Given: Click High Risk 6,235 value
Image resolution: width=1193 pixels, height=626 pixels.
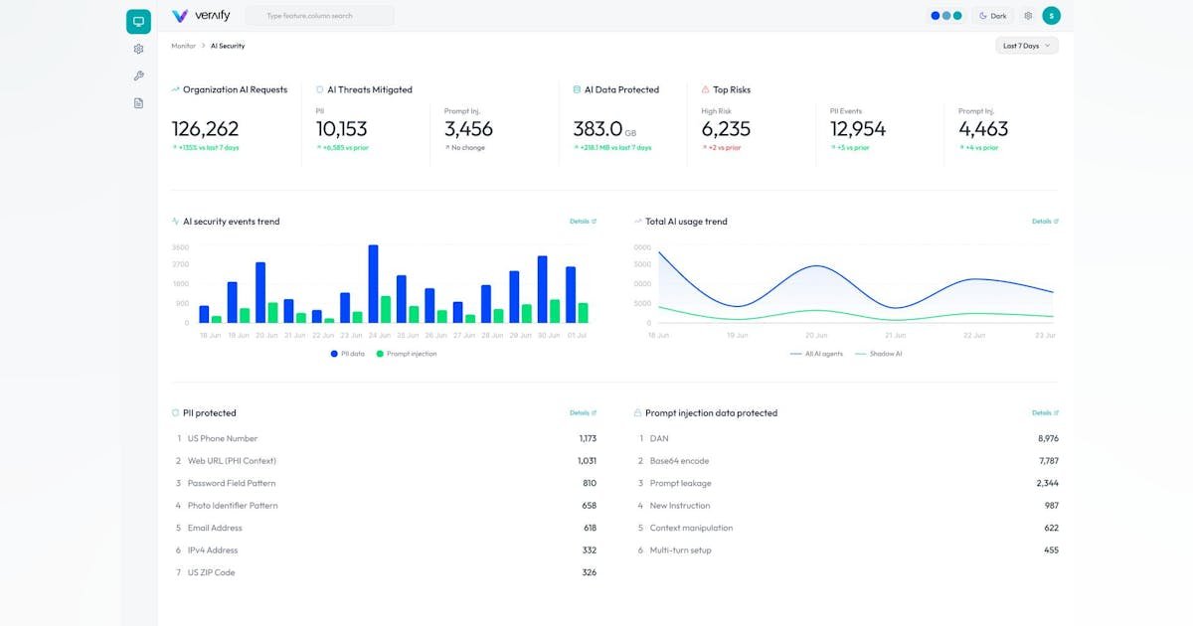Looking at the screenshot, I should [726, 129].
